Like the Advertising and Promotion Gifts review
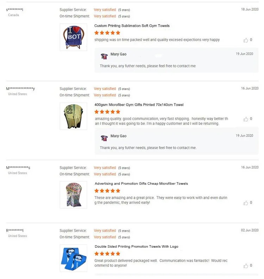This screenshot has width=264, height=279. [246, 203]
